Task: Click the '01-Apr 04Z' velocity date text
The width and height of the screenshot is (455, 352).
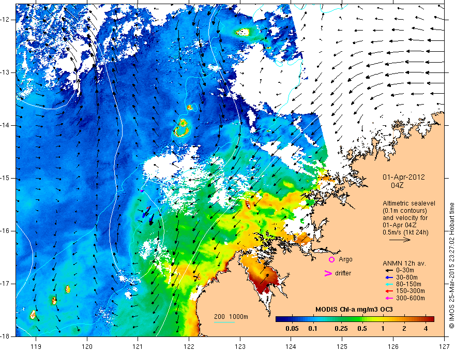Action: coord(400,225)
